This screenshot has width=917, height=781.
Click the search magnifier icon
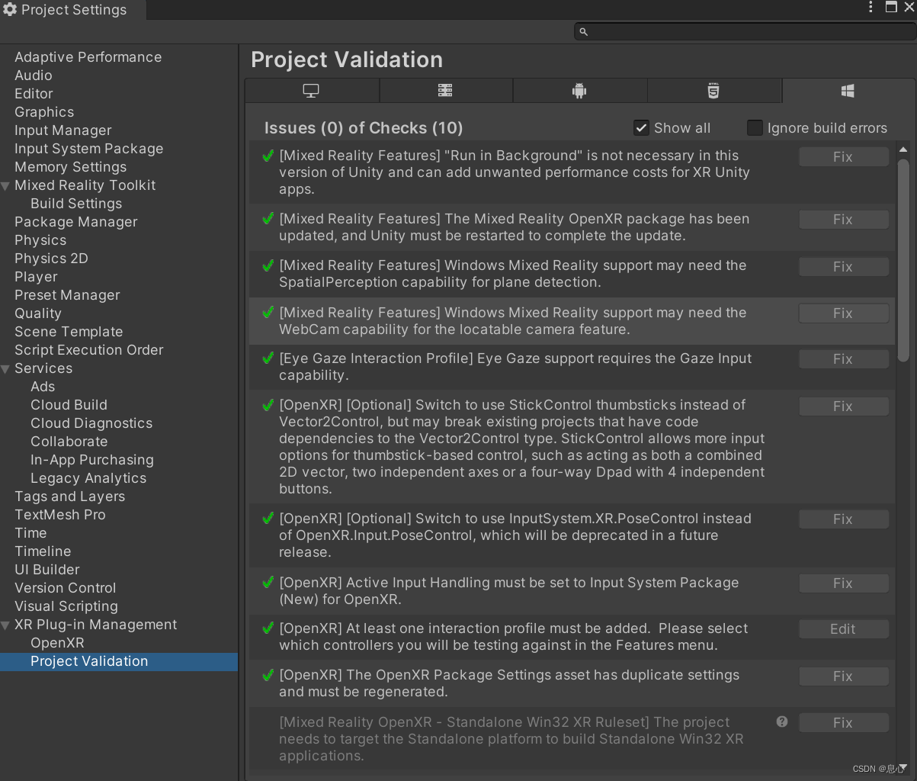(583, 31)
